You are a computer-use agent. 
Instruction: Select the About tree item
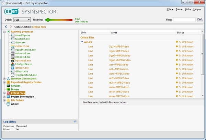point(15,104)
